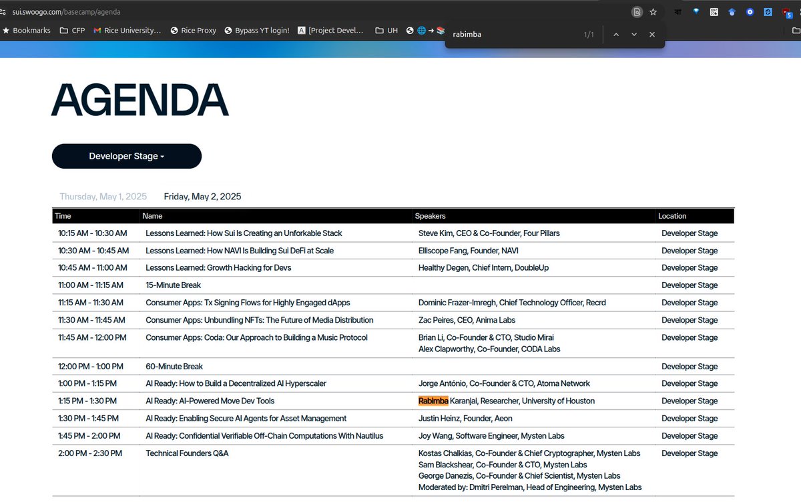Select 'Enabling Secure AI Agents for Asset Management'
The image size is (801, 502).
(246, 419)
